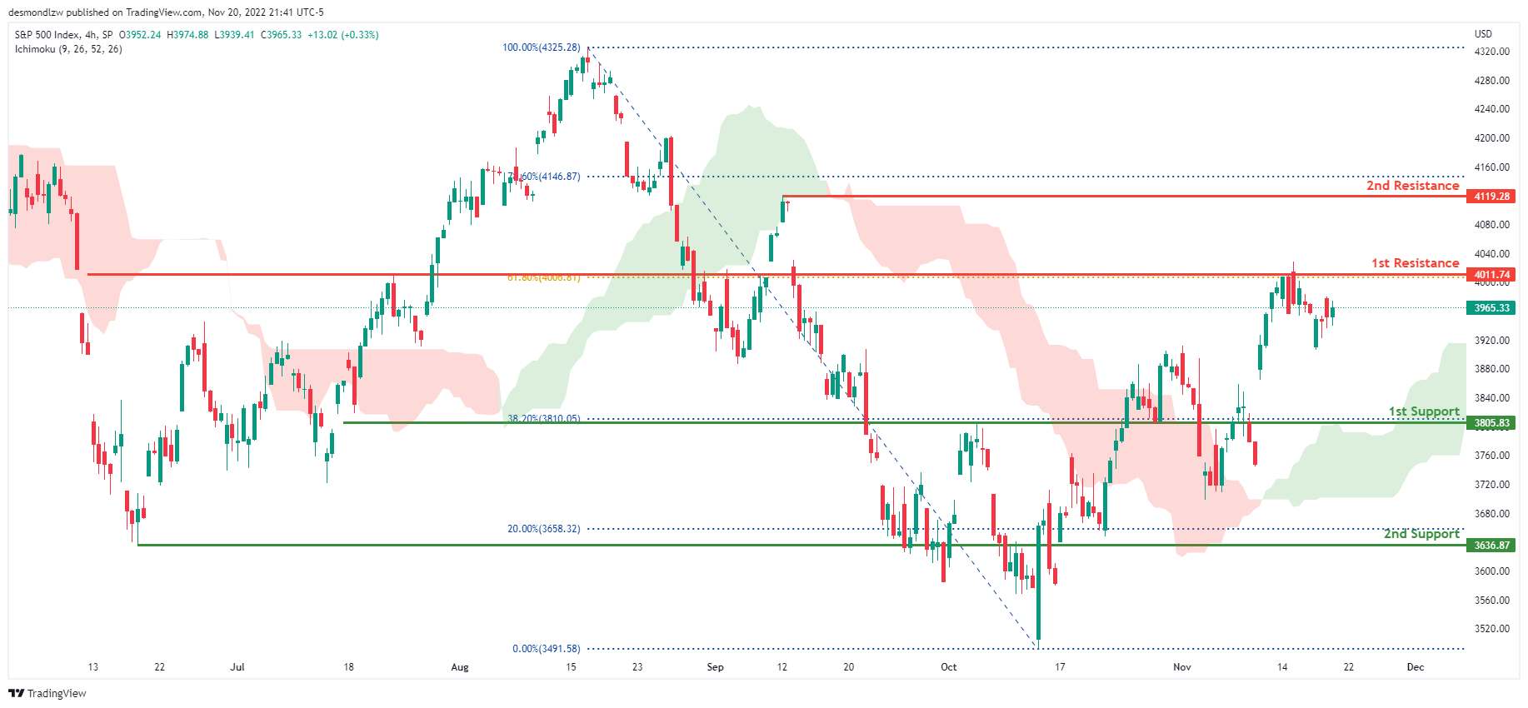
Task: Click 3840.00 on the price axis
Action: (x=1491, y=398)
